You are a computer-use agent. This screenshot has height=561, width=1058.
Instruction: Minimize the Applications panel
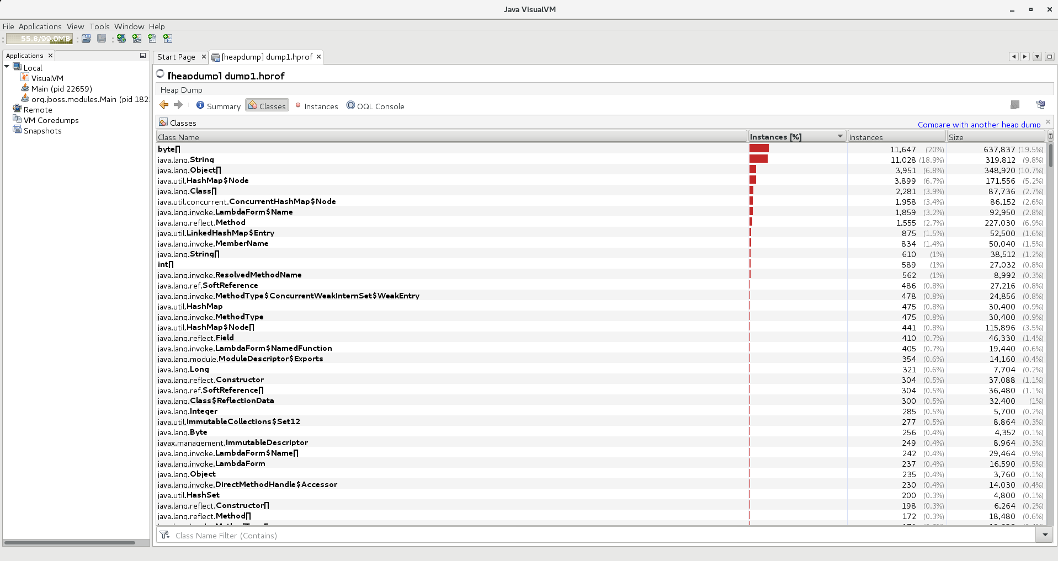143,56
